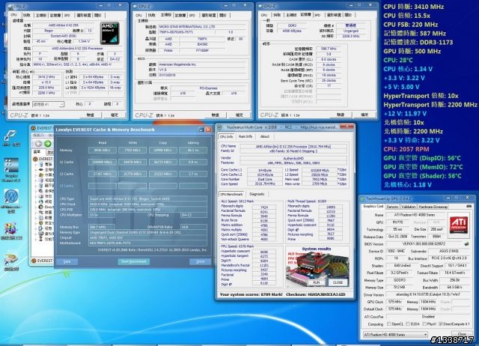Open 關於 tab in the CPU-Z memory window
This screenshot has width=479, height=346.
click(348, 15)
